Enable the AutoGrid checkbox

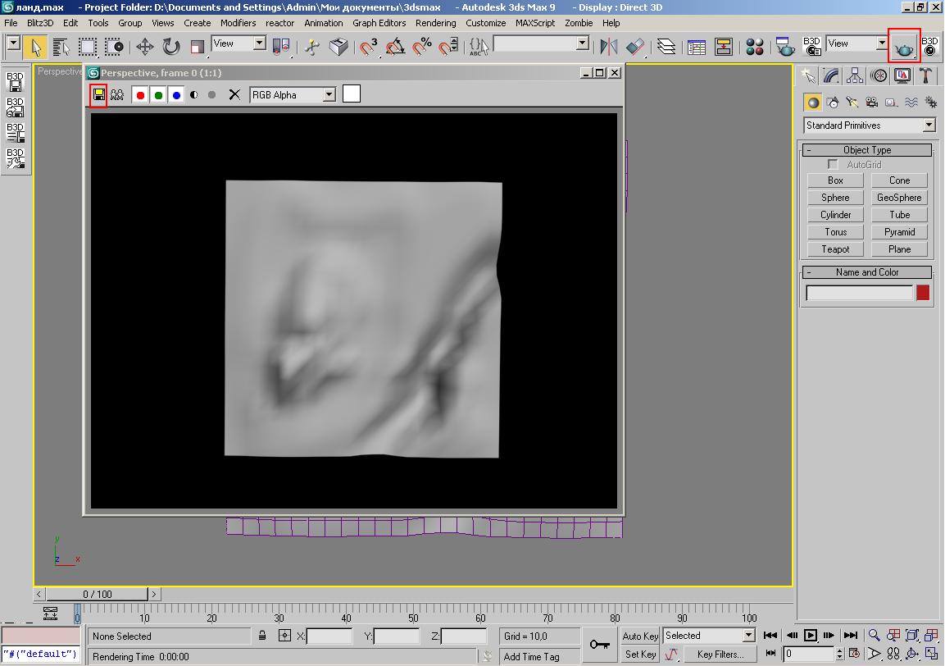[834, 165]
